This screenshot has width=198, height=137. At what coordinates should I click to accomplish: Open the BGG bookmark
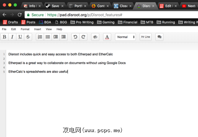pos(61,22)
